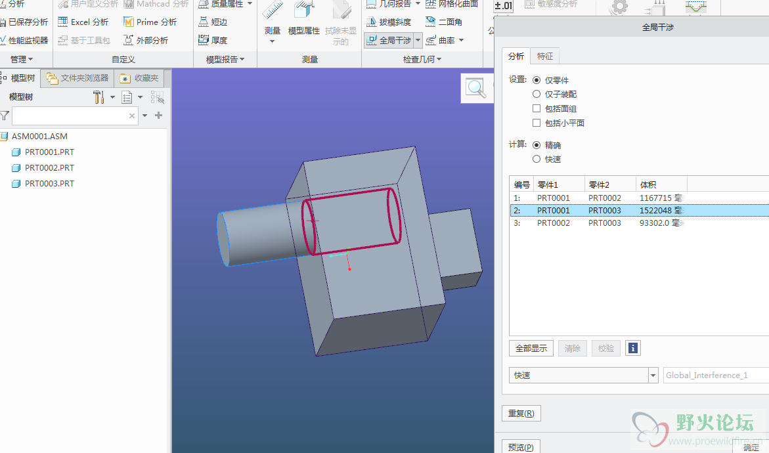Switch to the 模型树 tab
The height and width of the screenshot is (453, 769).
18,78
